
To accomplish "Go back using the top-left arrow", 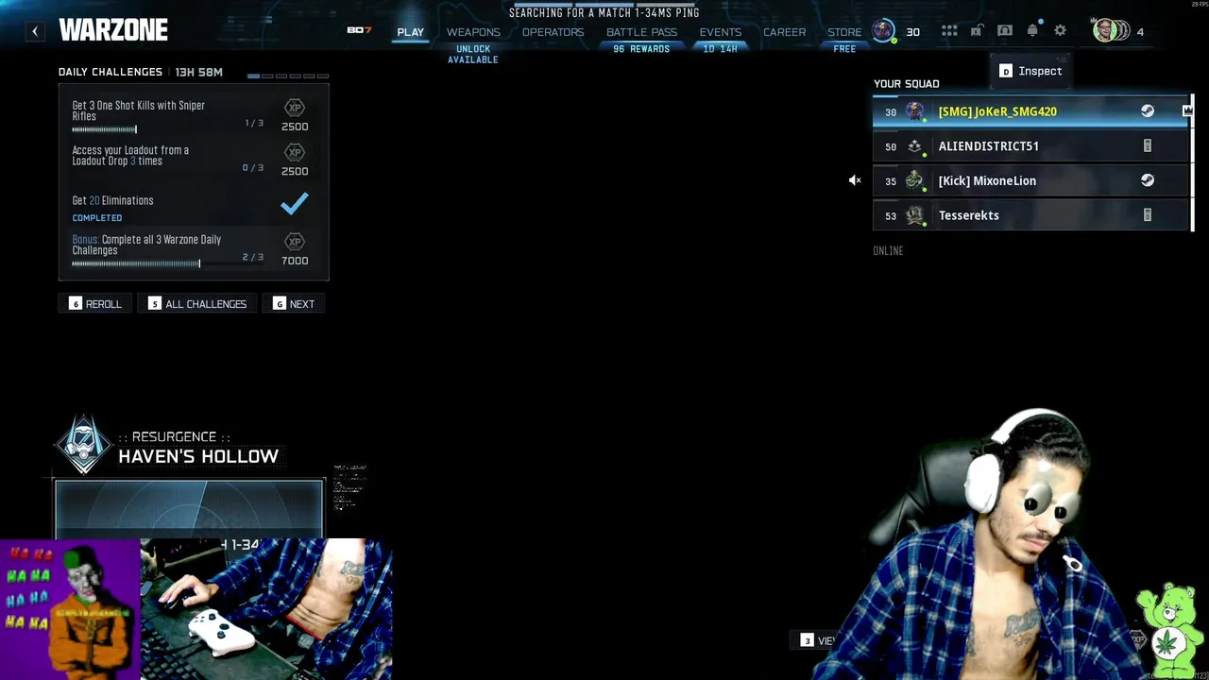I will (x=35, y=31).
